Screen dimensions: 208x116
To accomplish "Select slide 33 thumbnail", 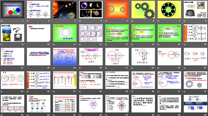I will pos(13,103).
